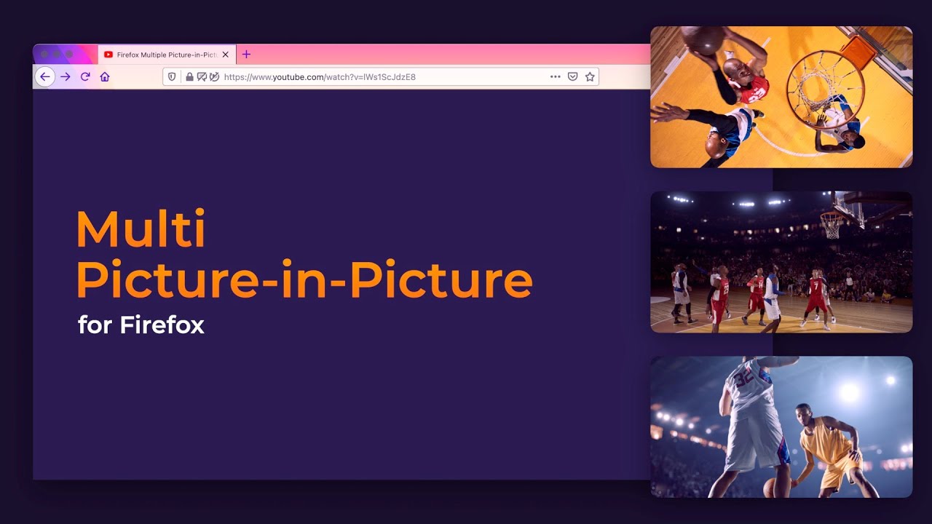Select the player number 32 dribbling video
Image resolution: width=932 pixels, height=524 pixels.
[781, 426]
